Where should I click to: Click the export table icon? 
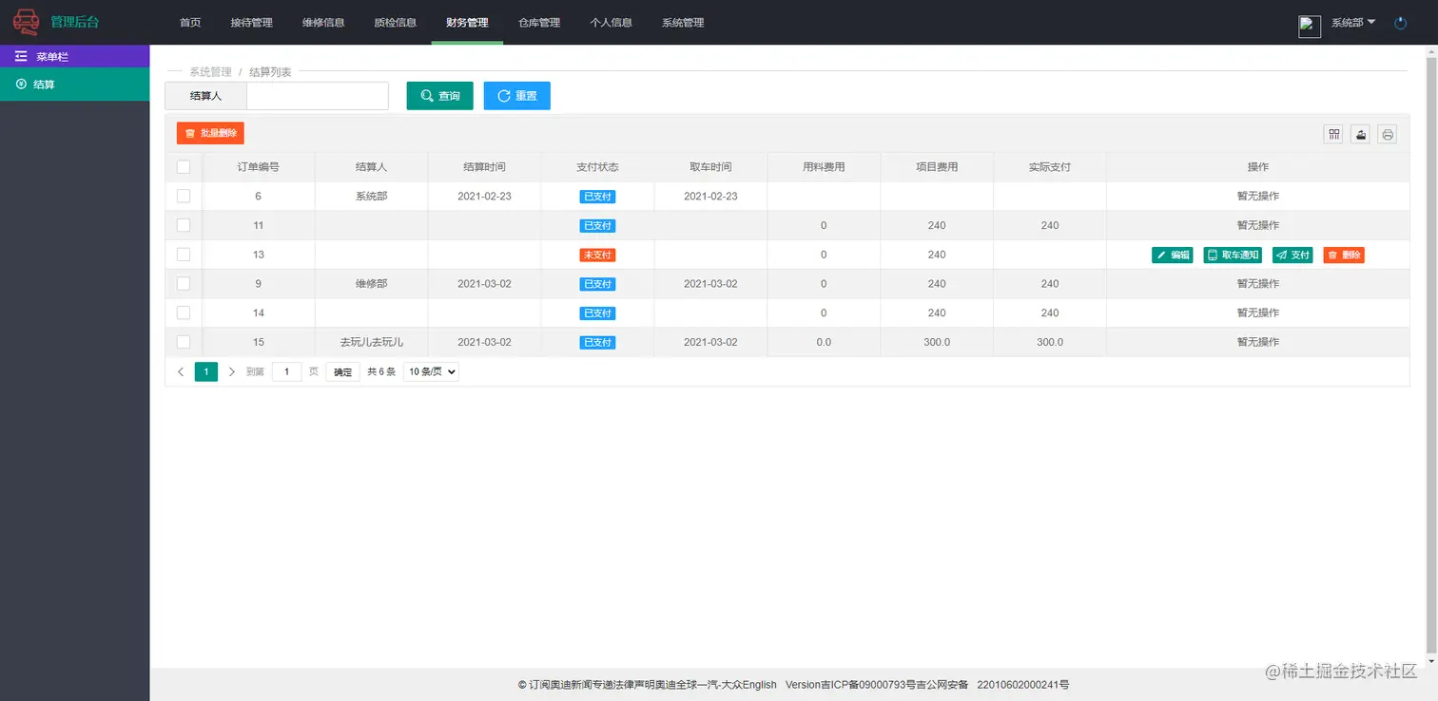pos(1361,134)
